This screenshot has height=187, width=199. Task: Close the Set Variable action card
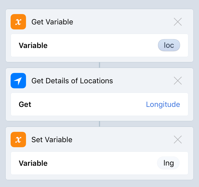(178, 140)
